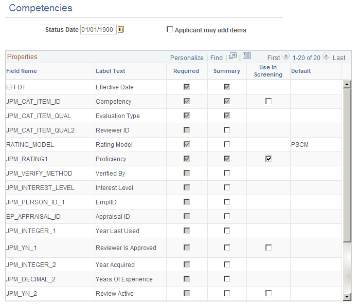
Task: Sort by Use in Screening column header
Action: pos(268,71)
